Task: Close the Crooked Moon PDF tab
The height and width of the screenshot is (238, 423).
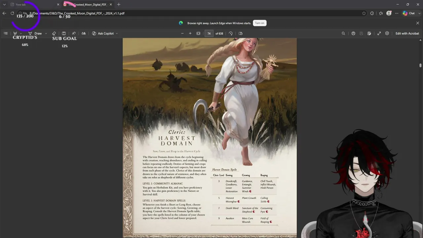Action: 111,5
